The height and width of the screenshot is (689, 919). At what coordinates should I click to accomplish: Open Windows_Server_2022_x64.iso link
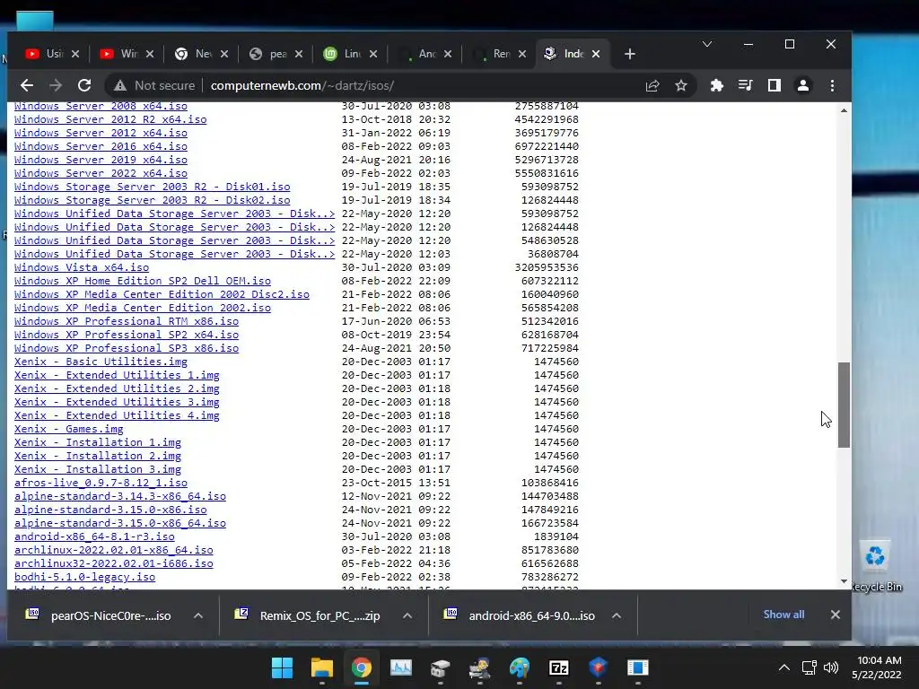pos(101,173)
